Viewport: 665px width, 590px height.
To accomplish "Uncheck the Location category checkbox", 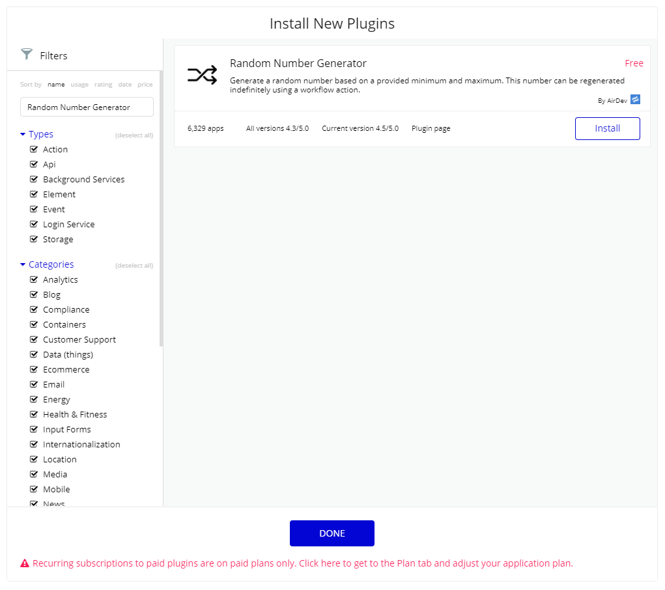I will (34, 459).
